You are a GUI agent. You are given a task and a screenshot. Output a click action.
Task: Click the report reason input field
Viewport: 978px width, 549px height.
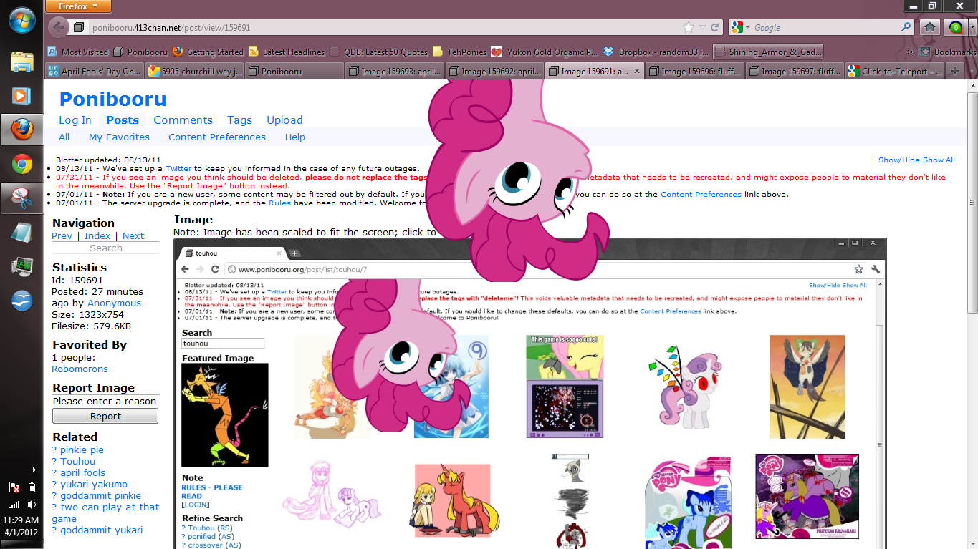(x=105, y=401)
